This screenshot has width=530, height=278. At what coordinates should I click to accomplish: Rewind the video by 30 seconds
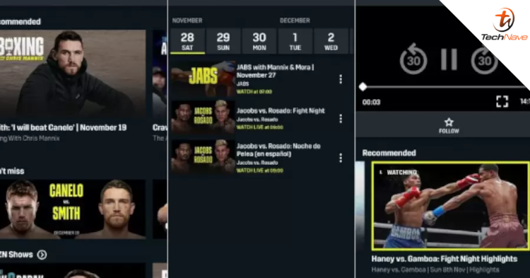pyautogui.click(x=413, y=60)
